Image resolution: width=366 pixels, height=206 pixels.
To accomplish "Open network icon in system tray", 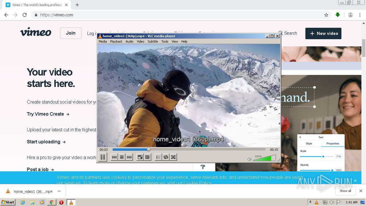I will (325, 202).
